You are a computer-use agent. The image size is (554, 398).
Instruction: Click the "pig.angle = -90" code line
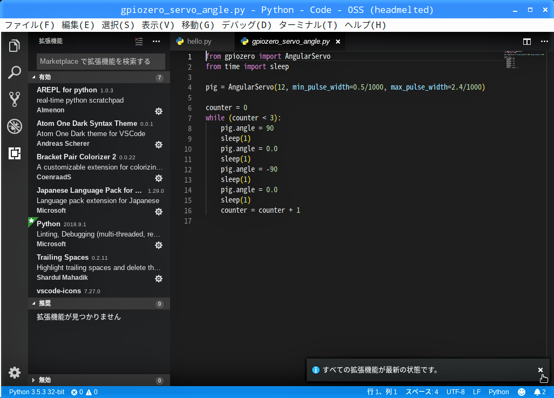pyautogui.click(x=249, y=170)
